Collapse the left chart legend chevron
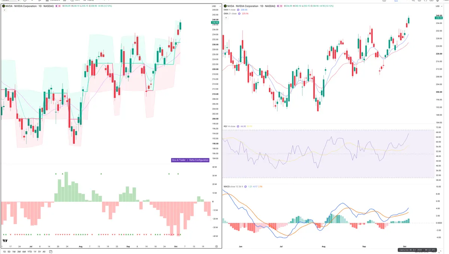The width and height of the screenshot is (449, 254). tap(4, 10)
